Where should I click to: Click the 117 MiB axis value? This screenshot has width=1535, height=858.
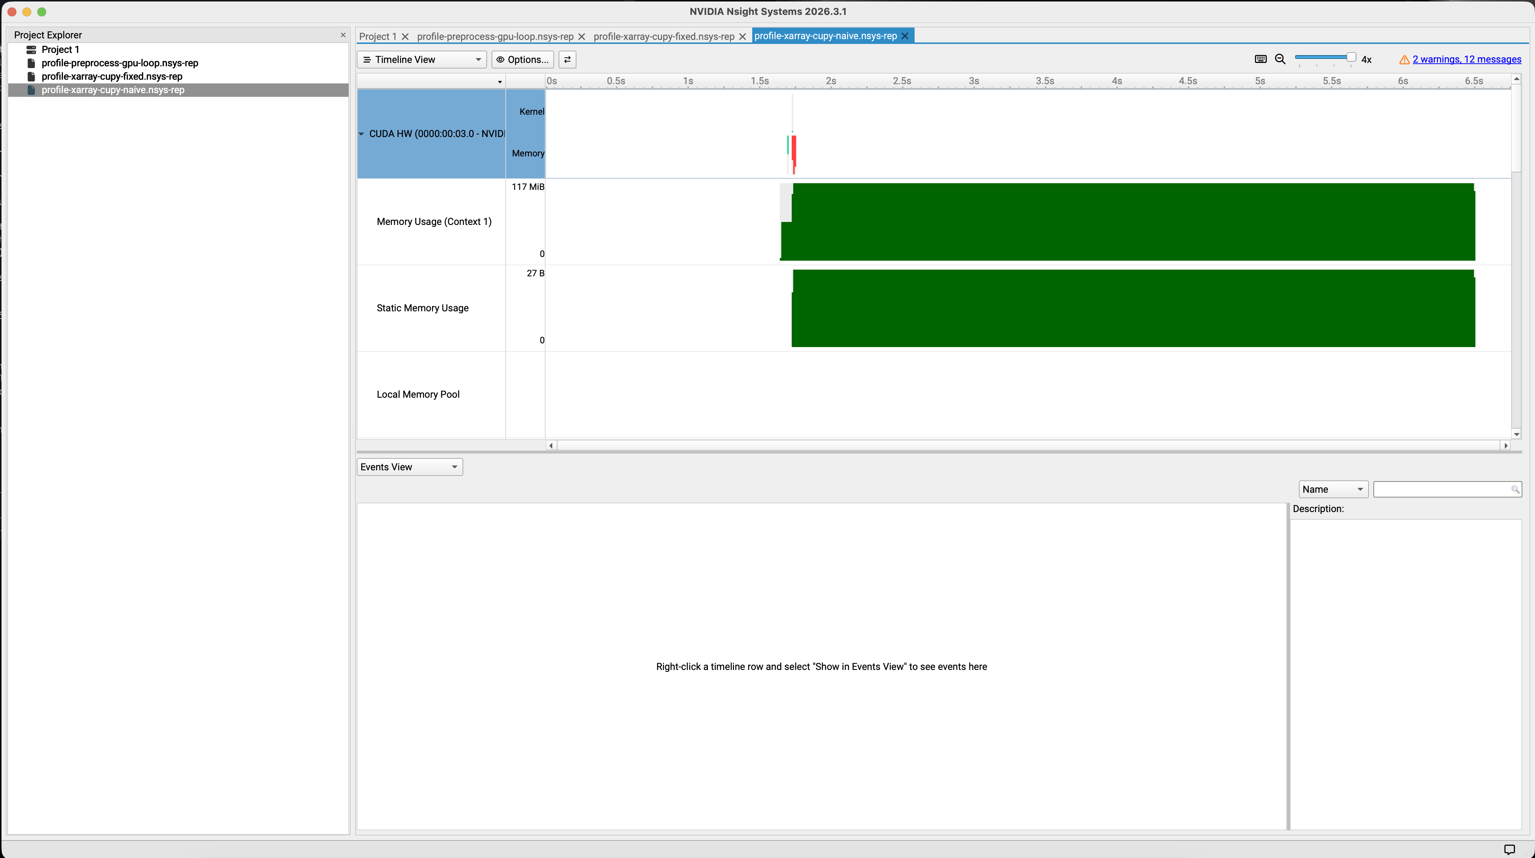528,187
